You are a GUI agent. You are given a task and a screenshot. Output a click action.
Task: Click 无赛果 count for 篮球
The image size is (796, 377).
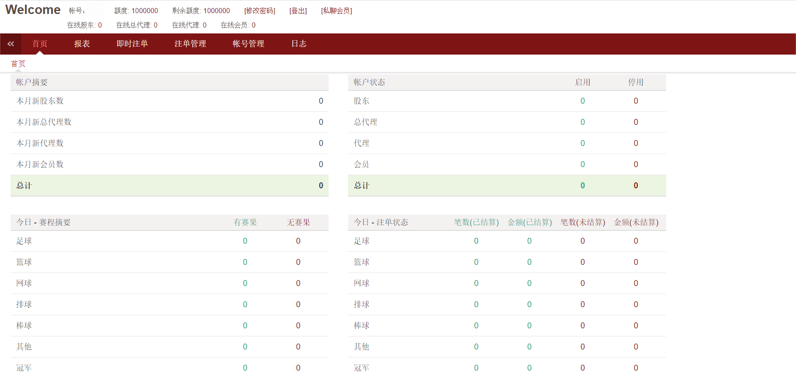[x=298, y=262]
